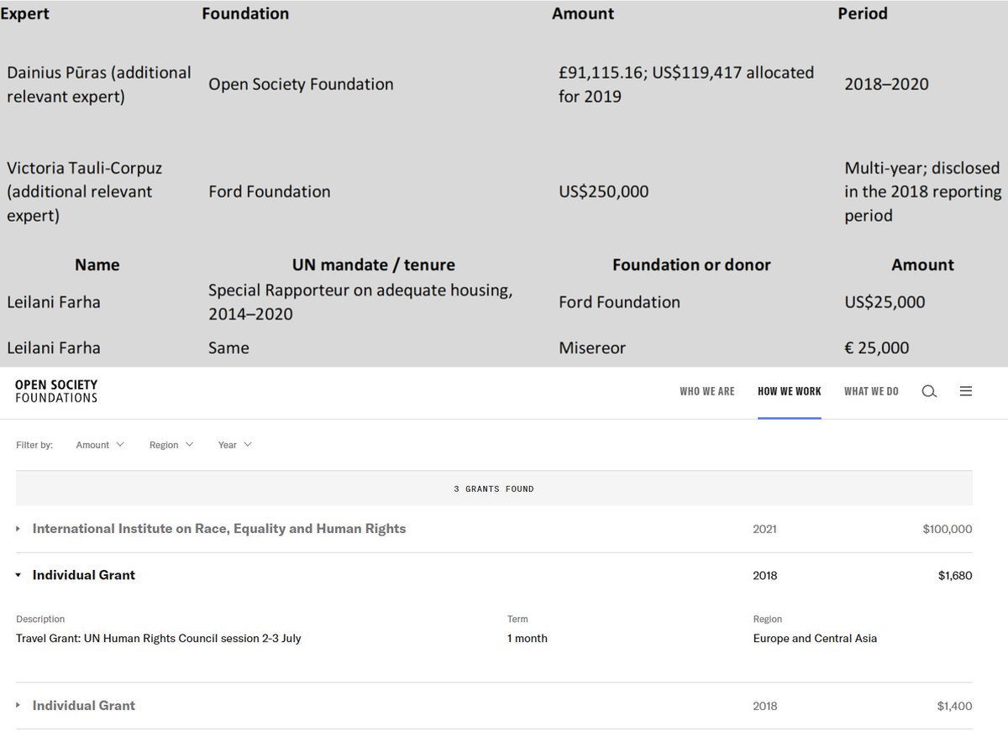1008x742 pixels.
Task: Click the Travel Grant description text
Action: click(x=159, y=638)
